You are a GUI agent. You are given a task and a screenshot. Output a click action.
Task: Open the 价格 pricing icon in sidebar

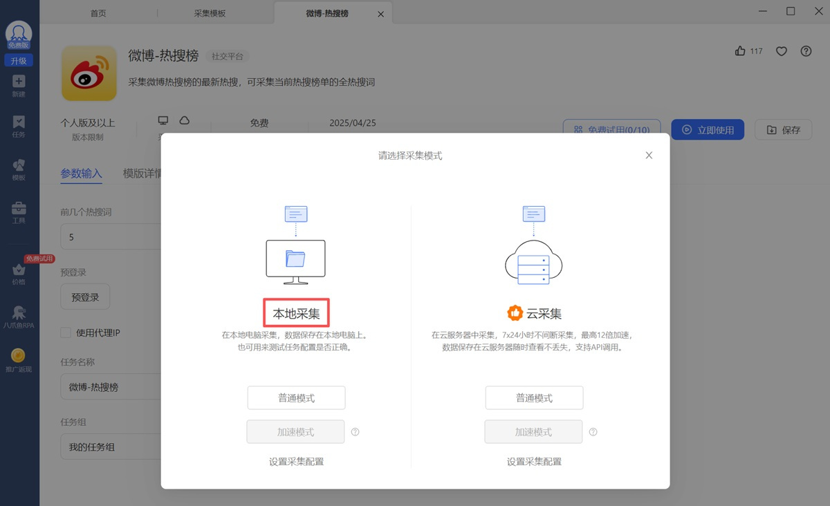click(x=19, y=272)
